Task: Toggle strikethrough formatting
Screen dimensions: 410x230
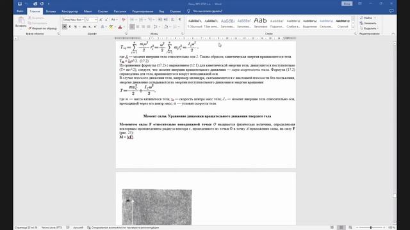Action: pos(84,27)
